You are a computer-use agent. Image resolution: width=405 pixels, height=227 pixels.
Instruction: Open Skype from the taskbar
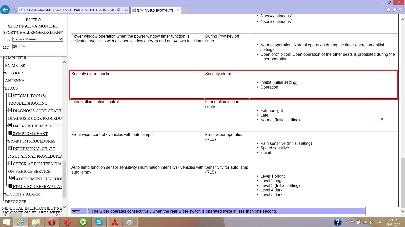click(99, 222)
